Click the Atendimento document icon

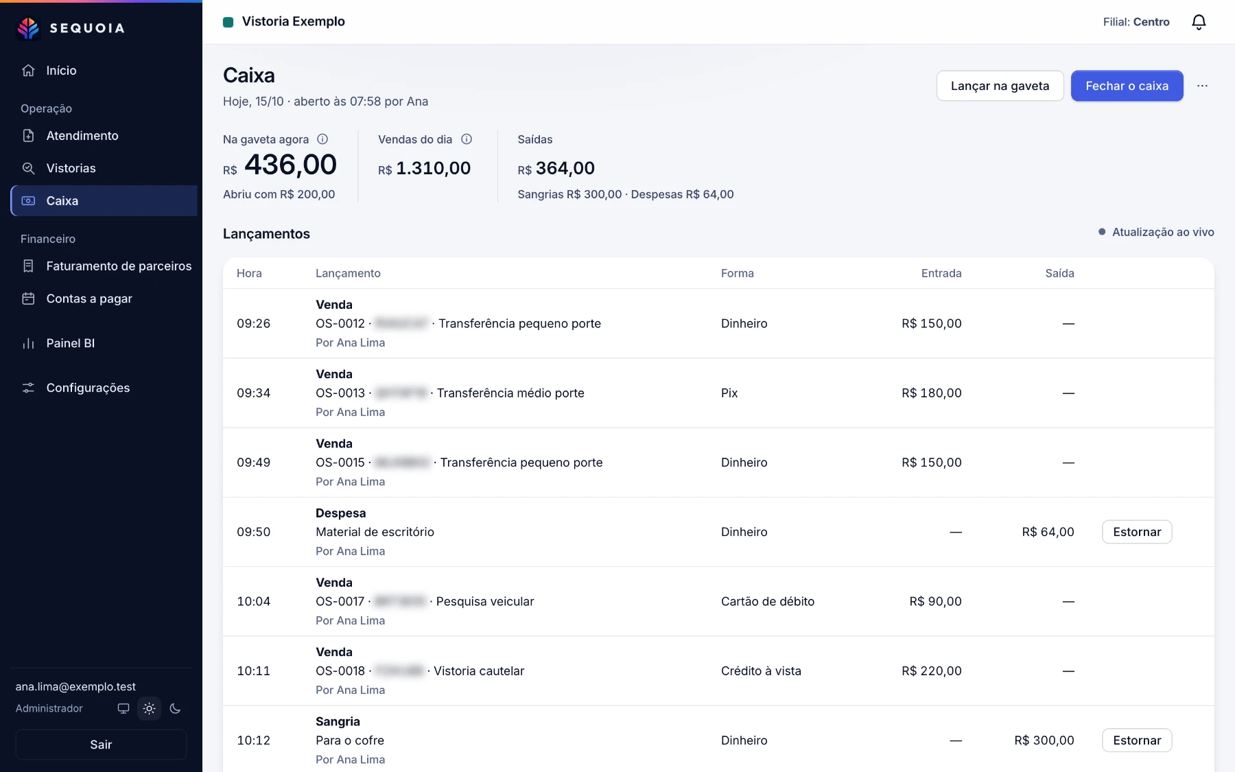pos(28,136)
